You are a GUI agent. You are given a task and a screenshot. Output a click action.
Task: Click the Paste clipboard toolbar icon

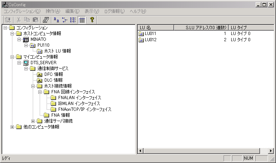click(36, 20)
